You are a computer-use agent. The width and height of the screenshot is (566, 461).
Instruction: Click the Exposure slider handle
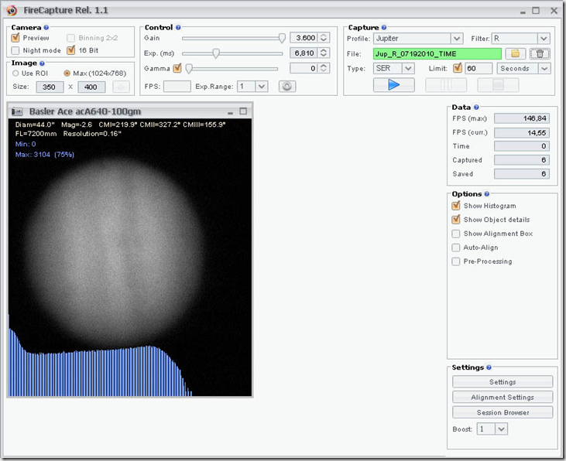216,53
